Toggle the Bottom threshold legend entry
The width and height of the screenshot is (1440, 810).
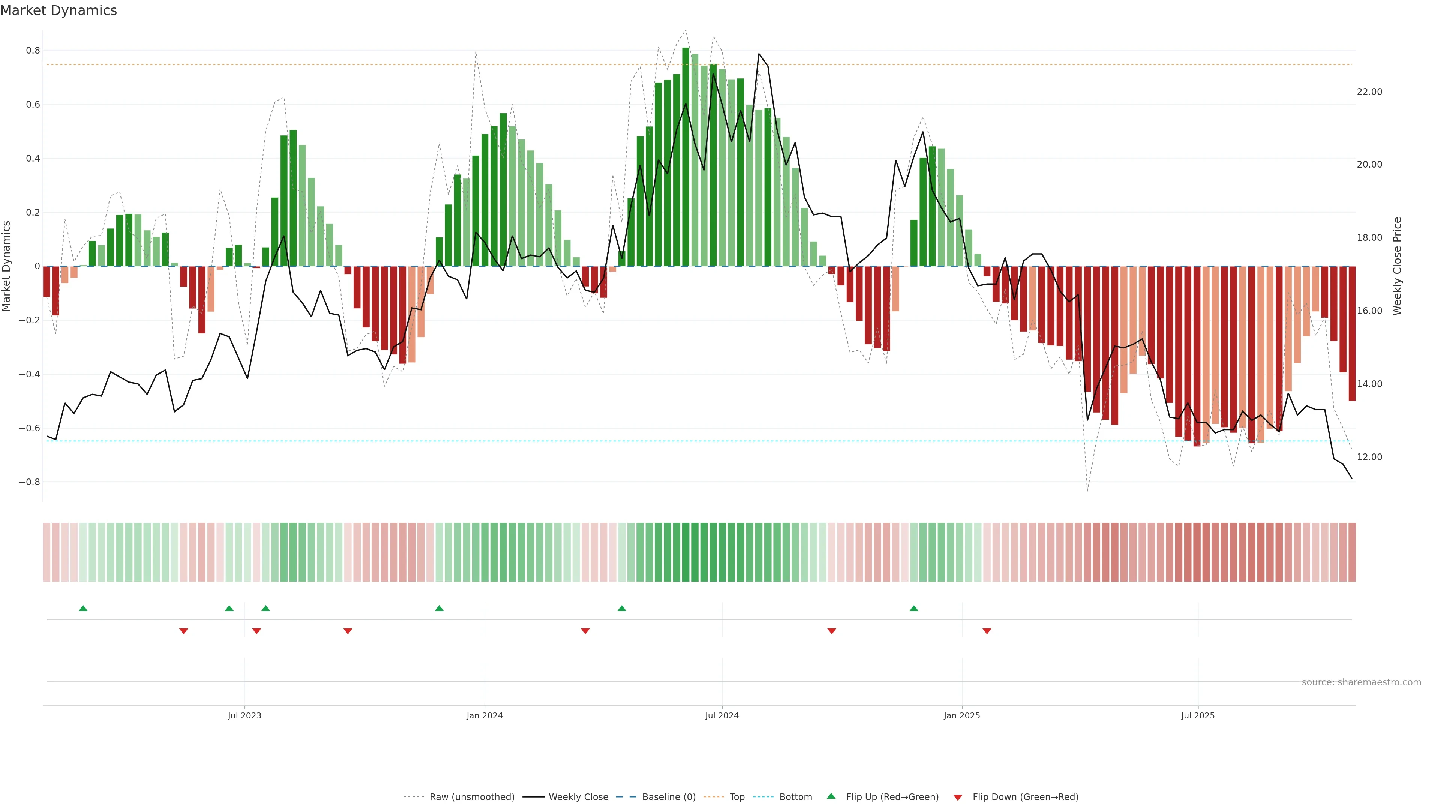coord(795,797)
